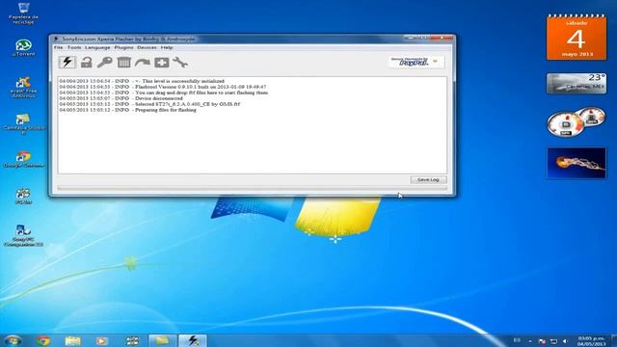This screenshot has width=617, height=347.
Task: Click the media player taskbar icon
Action: 102,340
